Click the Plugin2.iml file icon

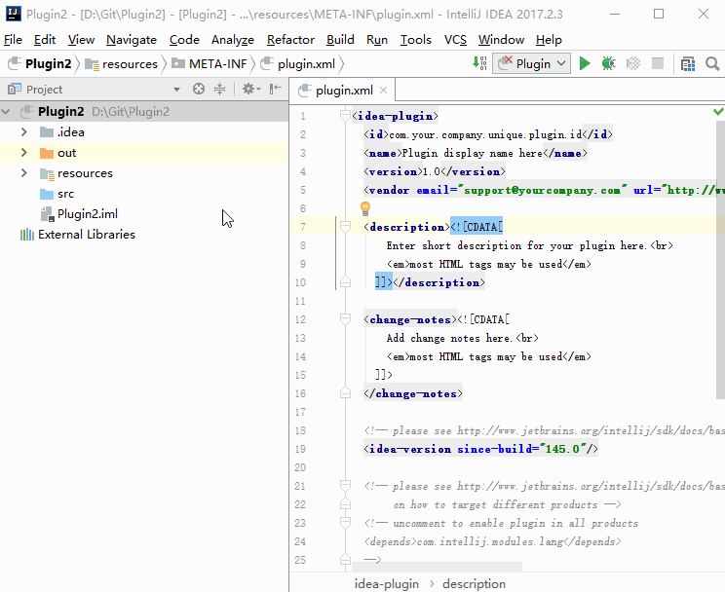tap(47, 214)
